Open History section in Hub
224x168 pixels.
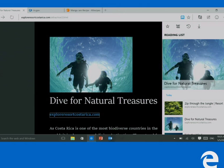point(188,26)
